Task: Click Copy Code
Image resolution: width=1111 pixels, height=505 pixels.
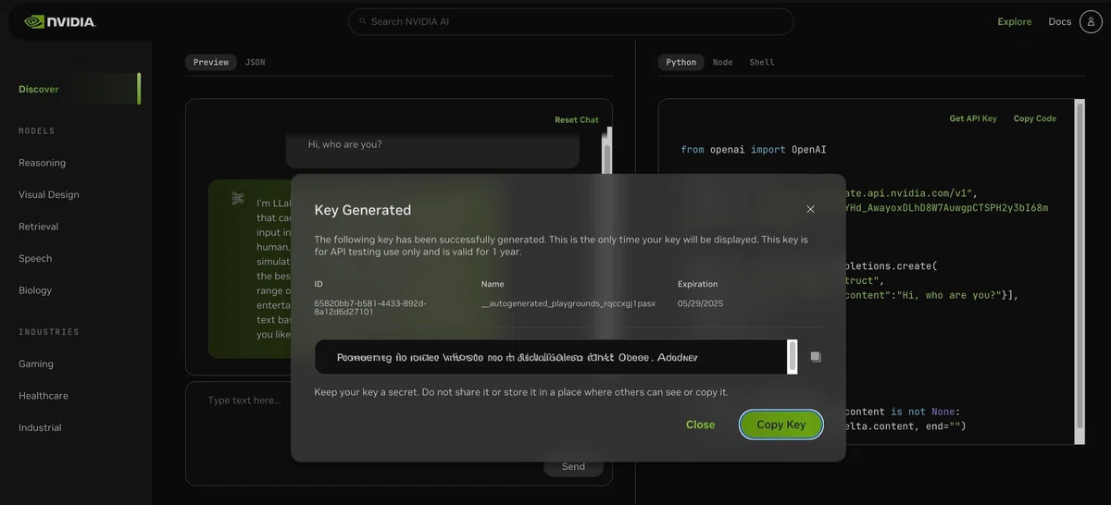Action: (x=1035, y=118)
